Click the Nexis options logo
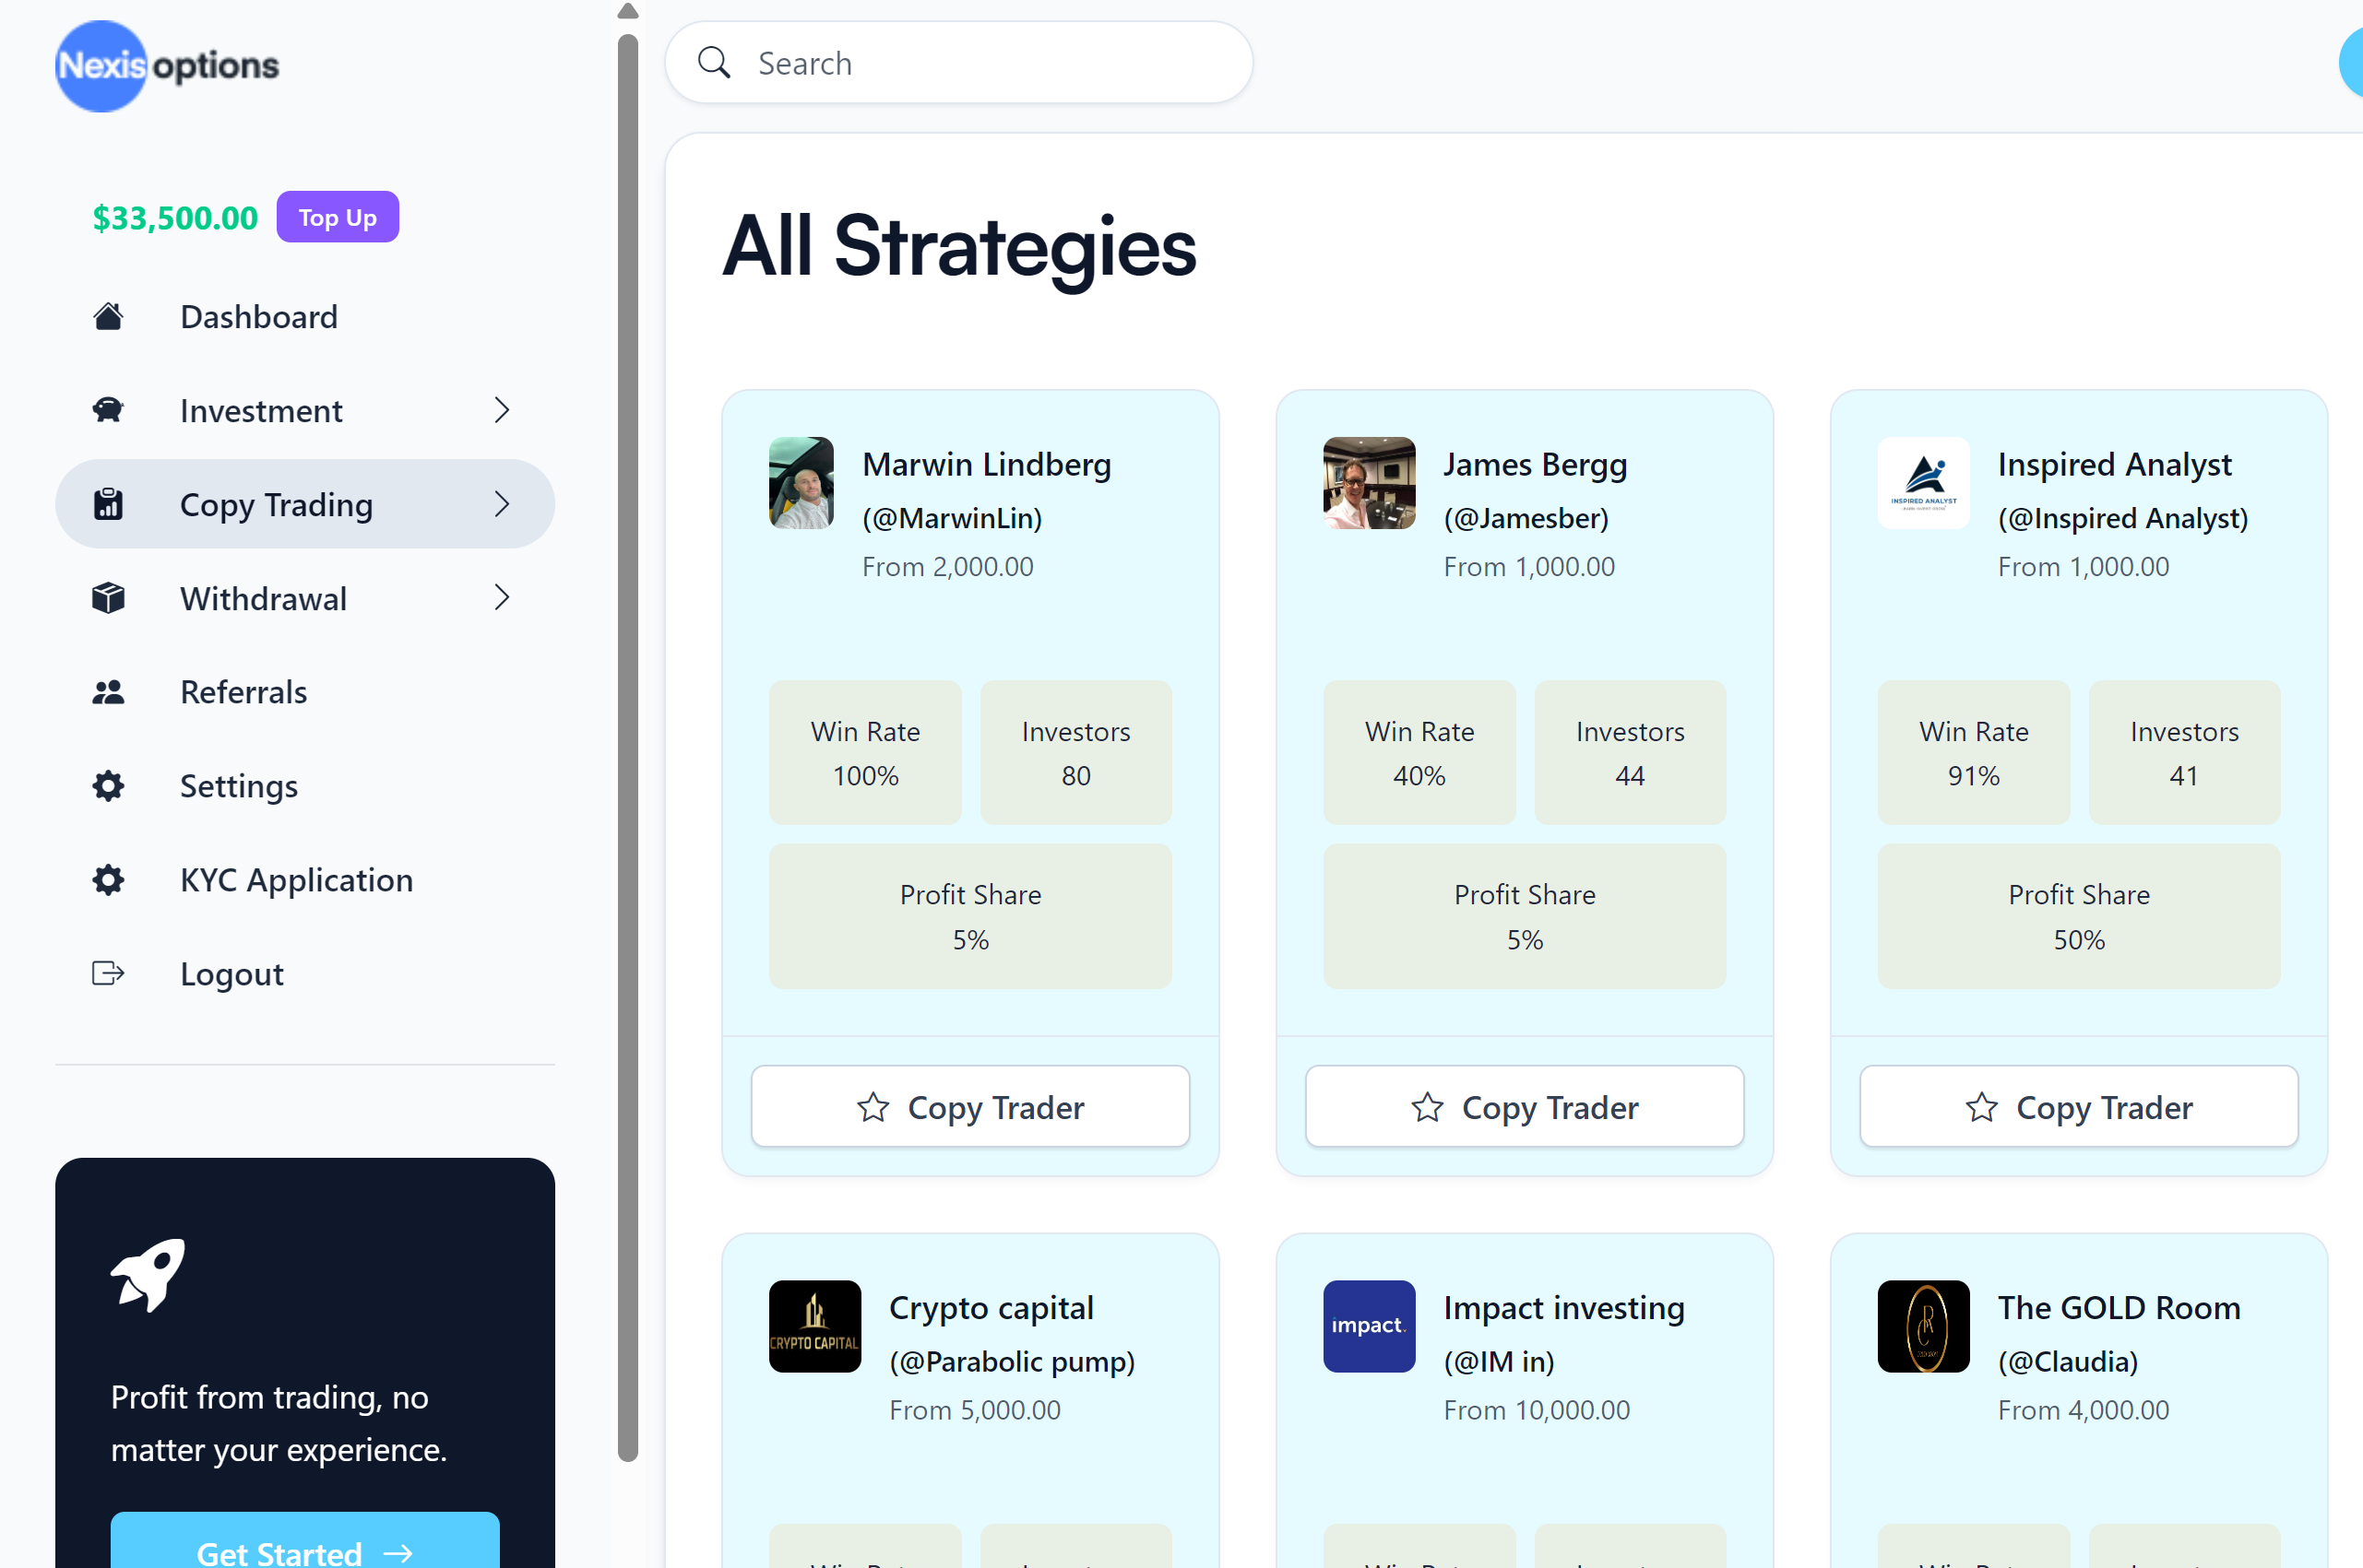 (167, 66)
